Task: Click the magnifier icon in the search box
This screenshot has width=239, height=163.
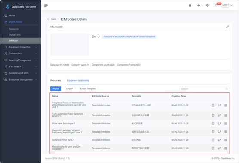Action: (x=227, y=89)
